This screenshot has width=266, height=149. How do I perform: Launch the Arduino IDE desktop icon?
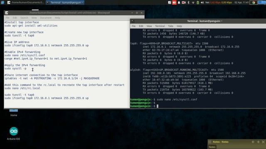14,133
